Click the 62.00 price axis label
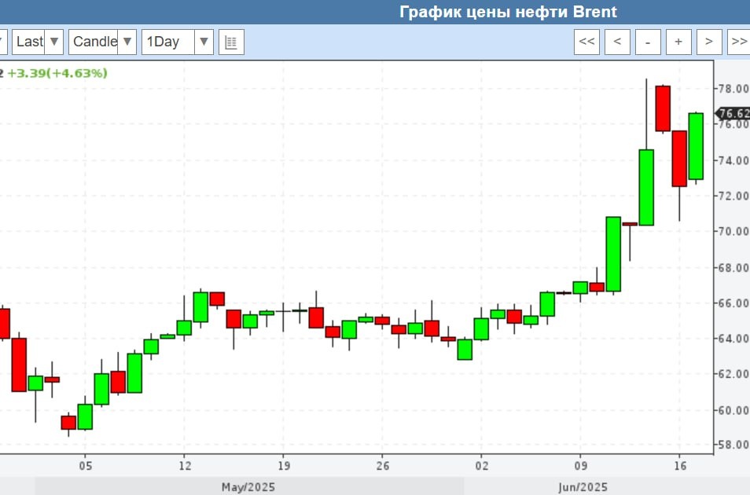 tap(735, 374)
